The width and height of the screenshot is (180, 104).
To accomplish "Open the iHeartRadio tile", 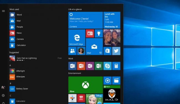I will (81, 98).
